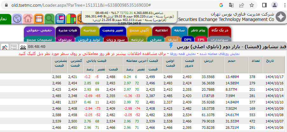Open the row dated 1404/10/17
Image resolution: width=287 pixels, height=132 pixels.
(275, 76)
